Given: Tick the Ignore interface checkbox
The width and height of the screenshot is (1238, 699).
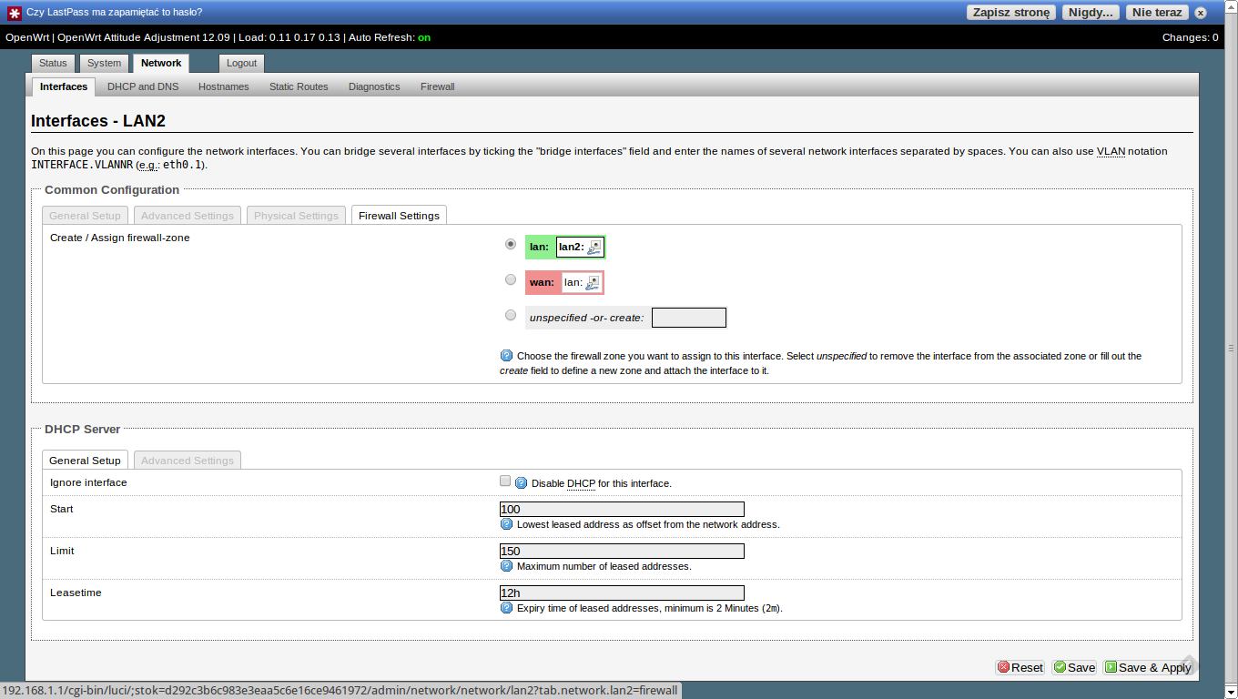Looking at the screenshot, I should click(505, 481).
